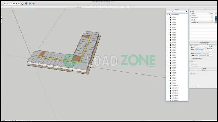Collapse the BuildingMassing root tree node
The image size is (218, 122).
coord(167,14)
